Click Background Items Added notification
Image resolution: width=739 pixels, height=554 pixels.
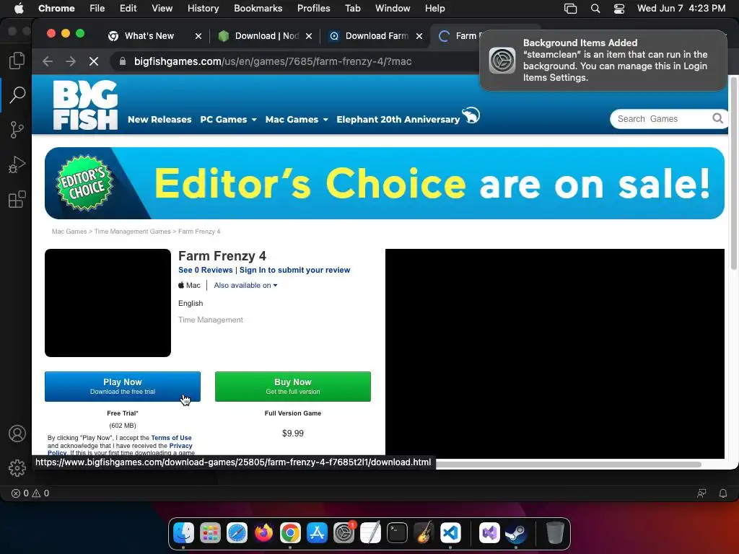click(x=603, y=61)
